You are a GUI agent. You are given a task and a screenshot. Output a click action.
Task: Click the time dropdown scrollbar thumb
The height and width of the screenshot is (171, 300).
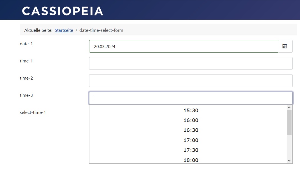[289, 122]
